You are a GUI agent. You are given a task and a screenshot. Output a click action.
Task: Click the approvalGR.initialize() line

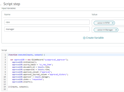point(24,62)
